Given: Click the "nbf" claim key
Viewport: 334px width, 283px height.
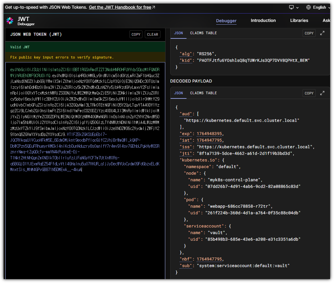Looking at the screenshot, I should pos(186,259).
